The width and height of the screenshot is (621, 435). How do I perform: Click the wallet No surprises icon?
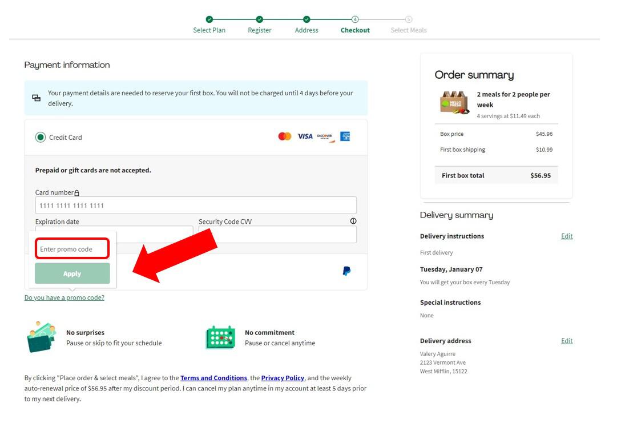pos(42,337)
